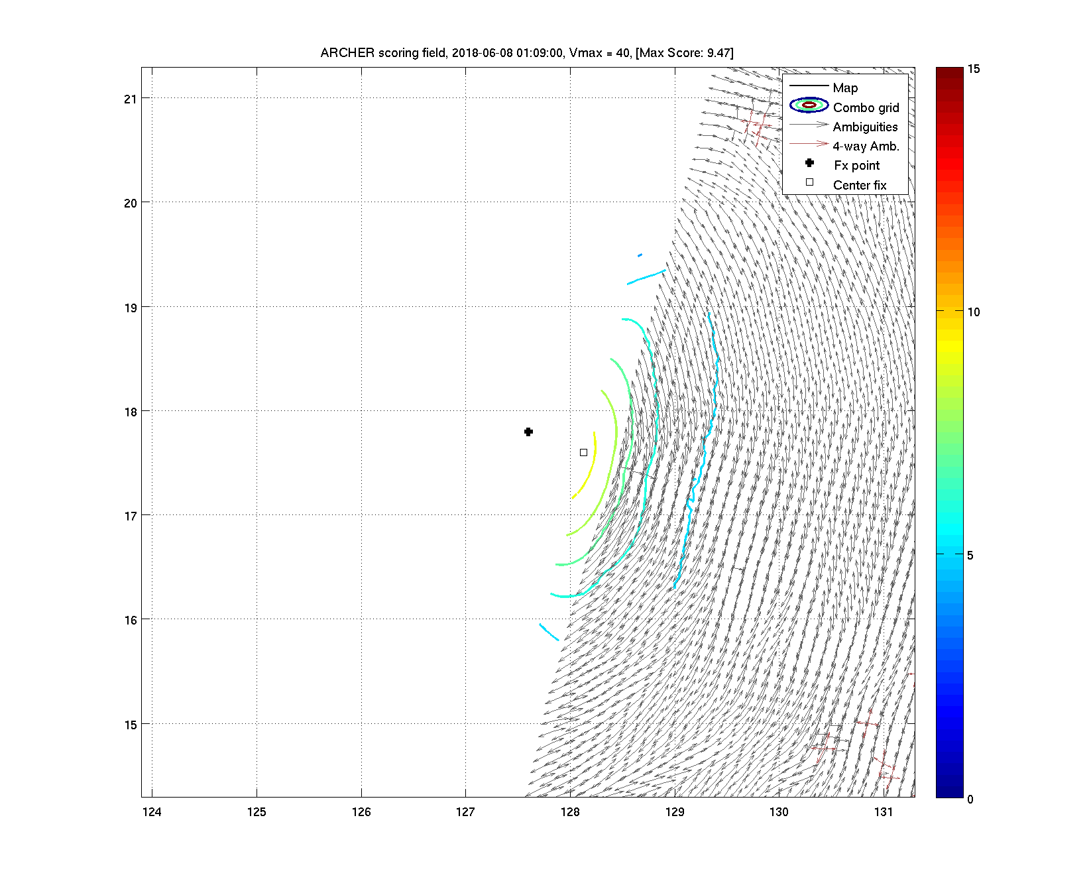Click the red 4-way Amb. arrow in legend
The width and height of the screenshot is (1091, 895).
[x=809, y=144]
